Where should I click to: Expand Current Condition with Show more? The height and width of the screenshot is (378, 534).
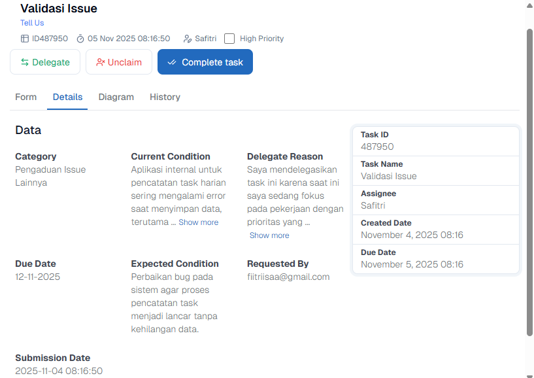pyautogui.click(x=198, y=222)
